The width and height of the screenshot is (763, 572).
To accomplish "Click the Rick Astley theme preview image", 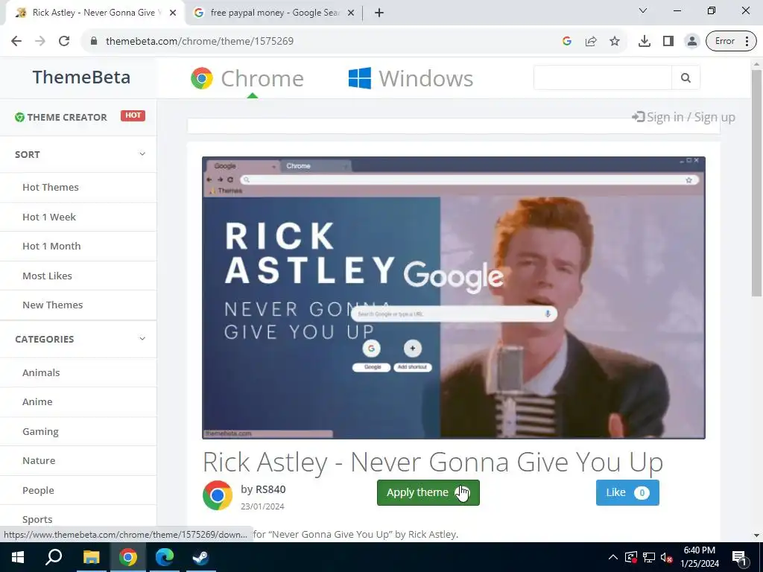I will coord(454,298).
